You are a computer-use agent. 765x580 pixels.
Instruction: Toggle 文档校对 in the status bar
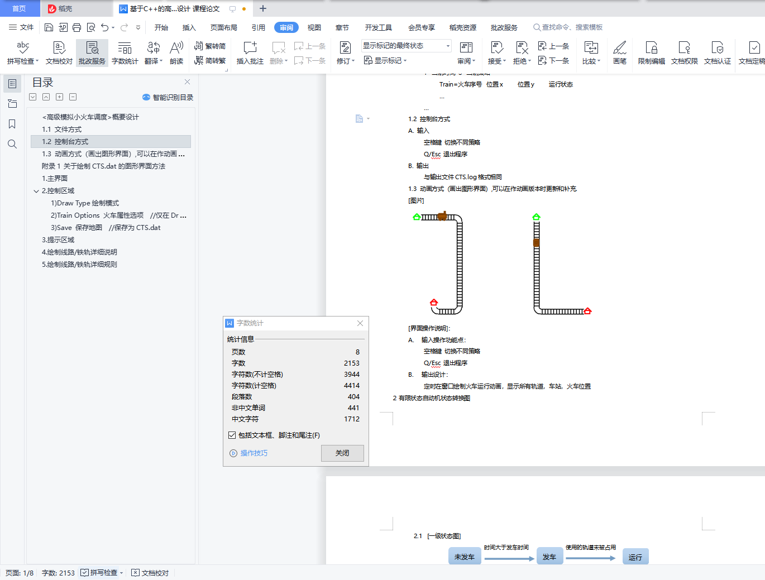[x=150, y=573]
